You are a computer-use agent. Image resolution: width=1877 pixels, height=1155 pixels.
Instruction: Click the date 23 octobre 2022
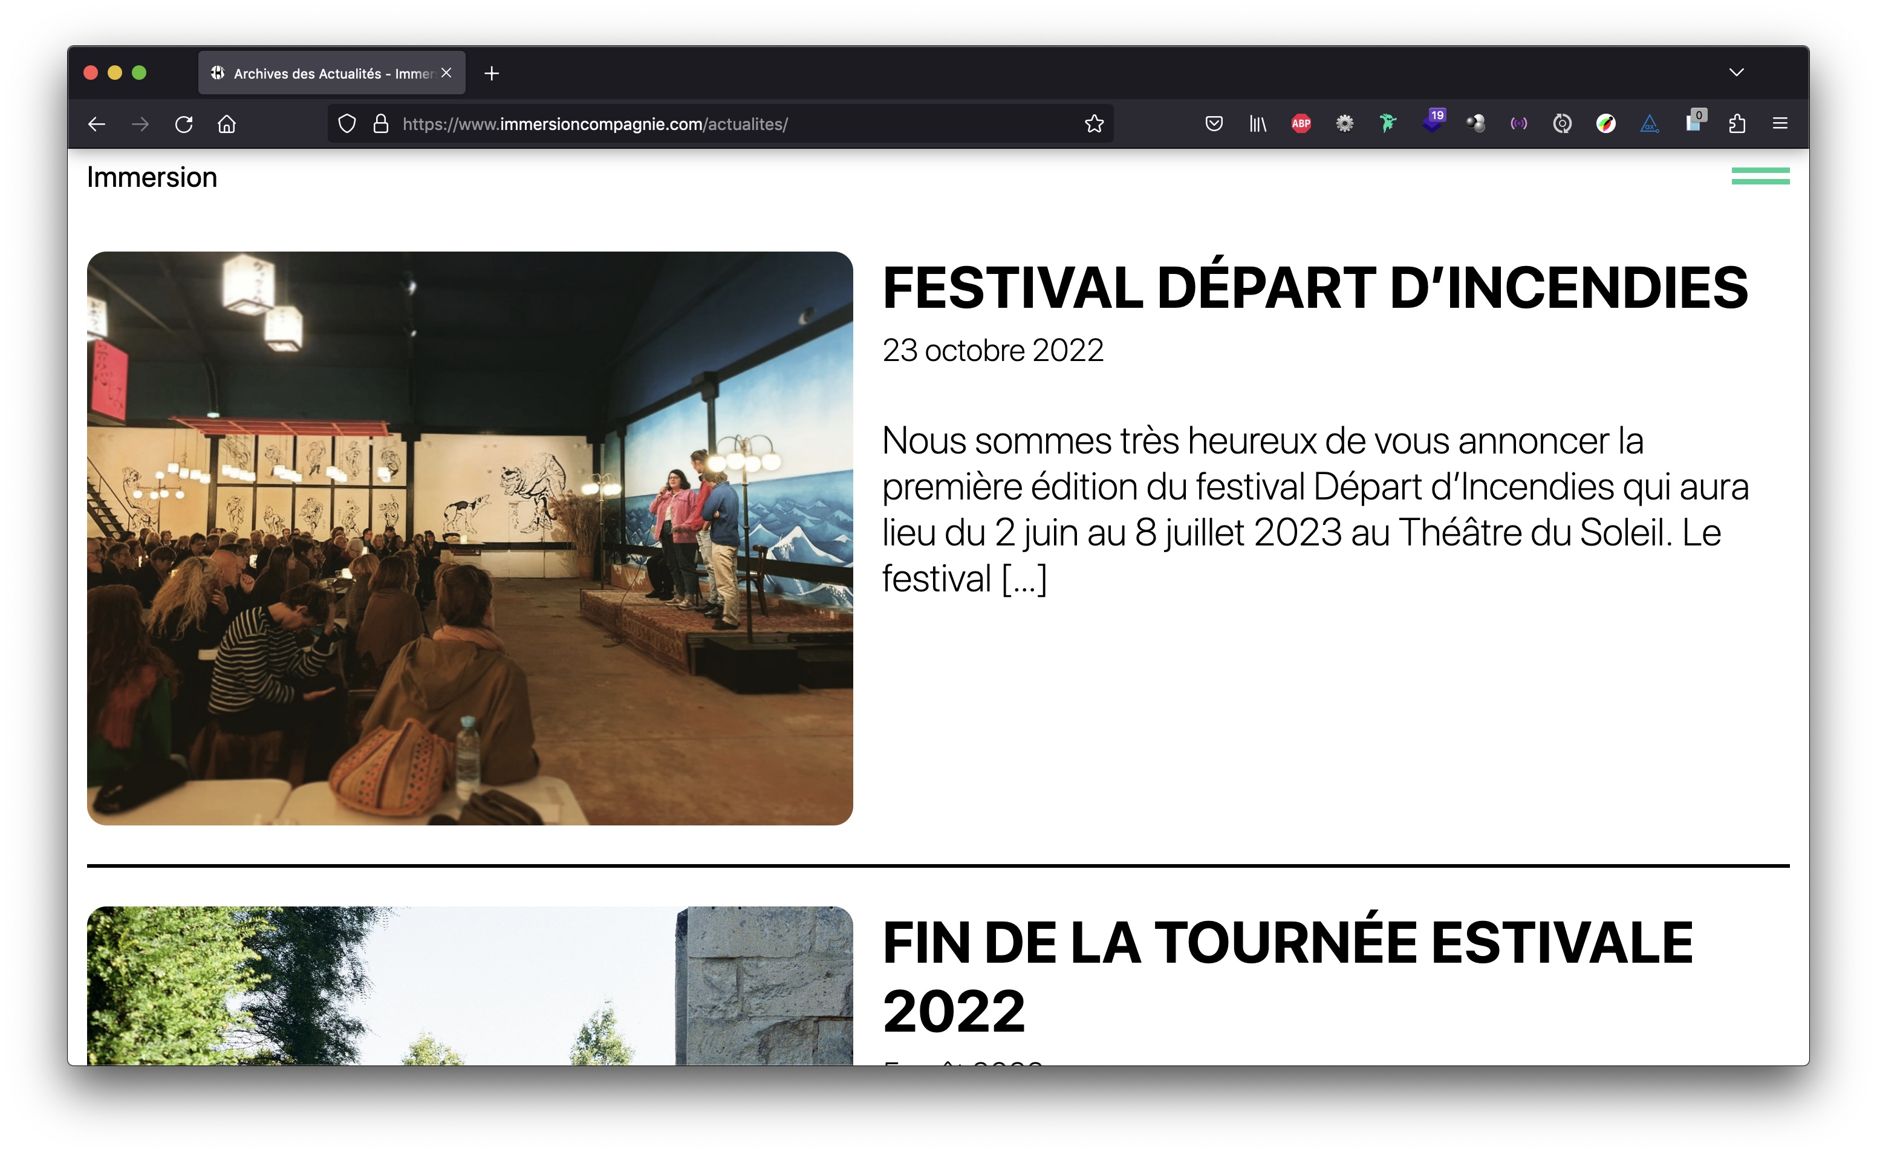(993, 351)
